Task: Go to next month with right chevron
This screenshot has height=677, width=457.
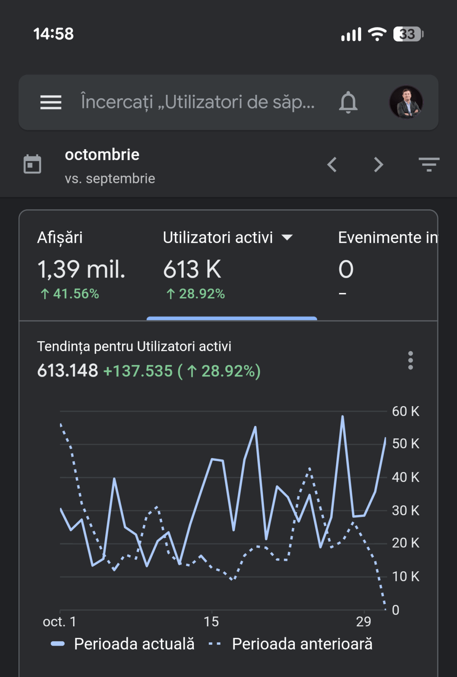Action: [378, 165]
